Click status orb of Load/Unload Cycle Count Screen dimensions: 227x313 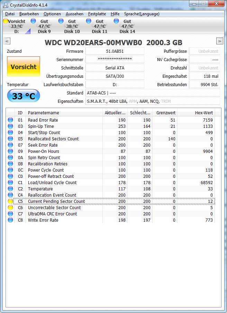[10, 182]
